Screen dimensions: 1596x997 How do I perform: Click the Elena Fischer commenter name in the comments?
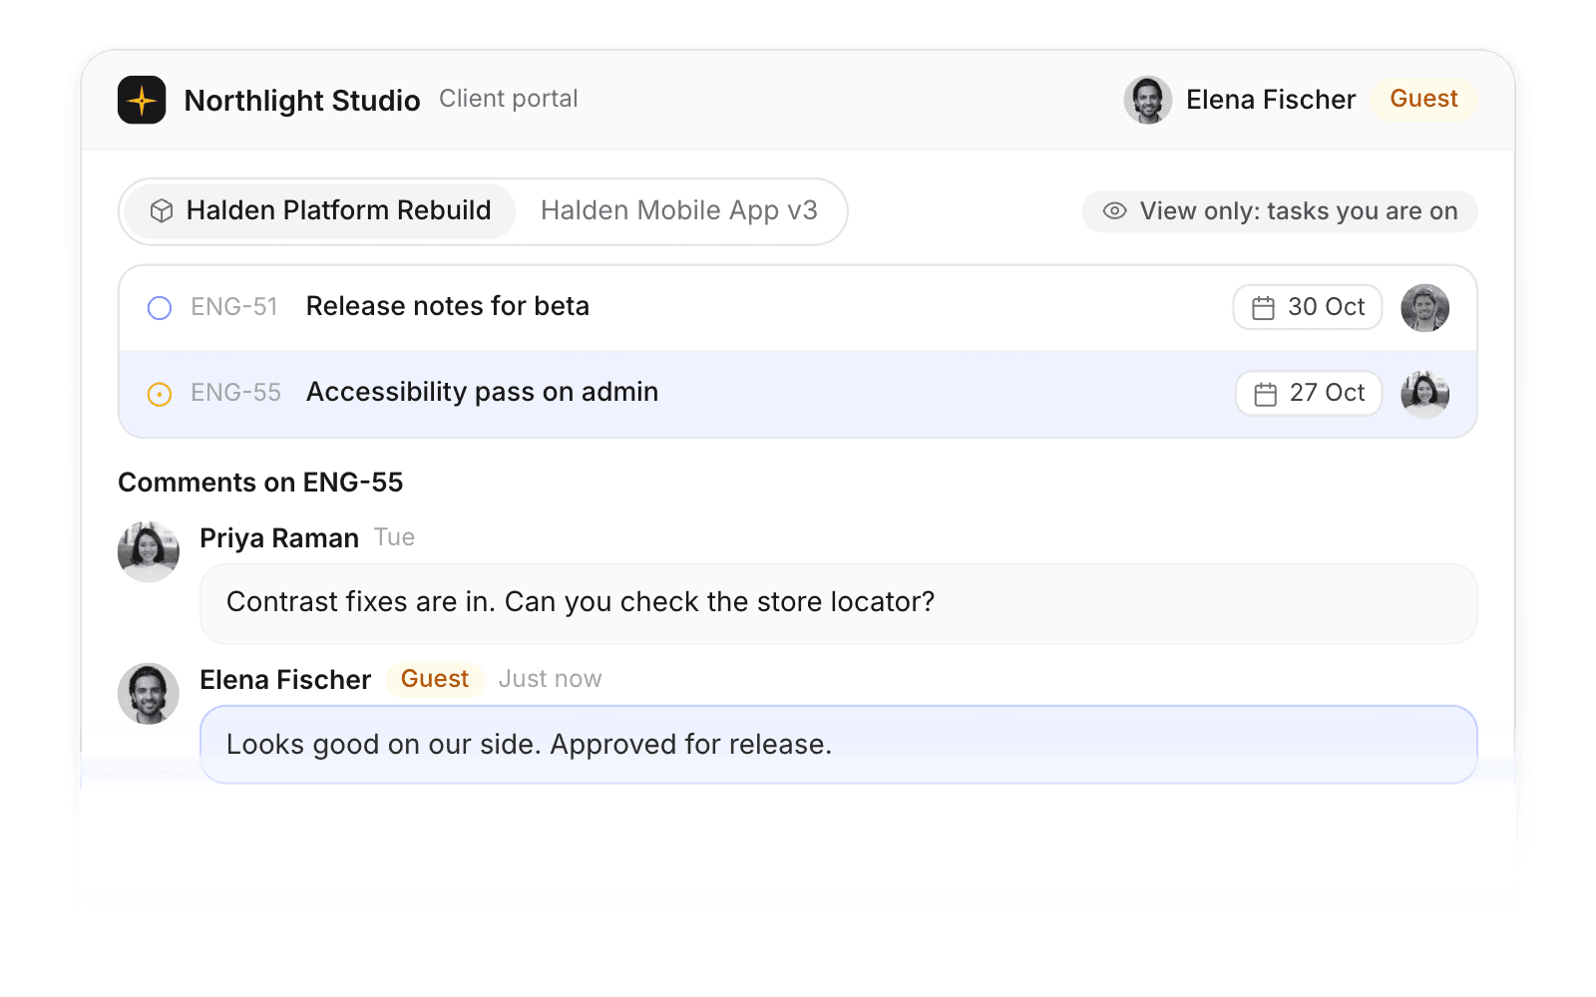(285, 680)
